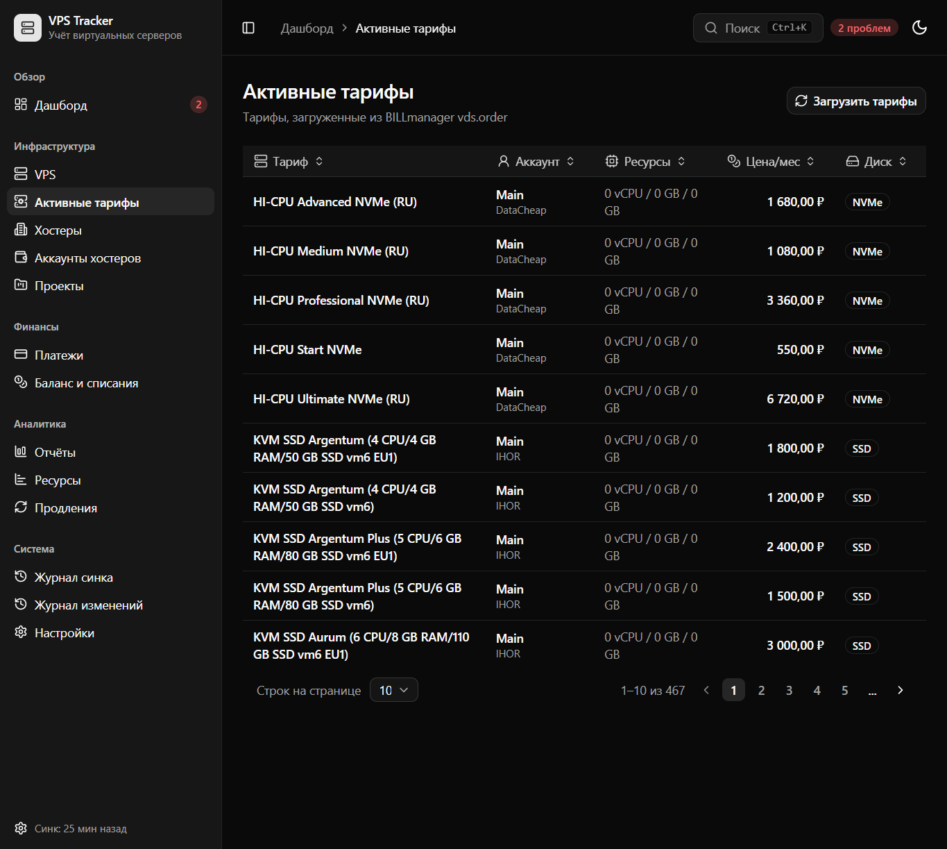
Task: Go to page 5
Action: [x=845, y=690]
